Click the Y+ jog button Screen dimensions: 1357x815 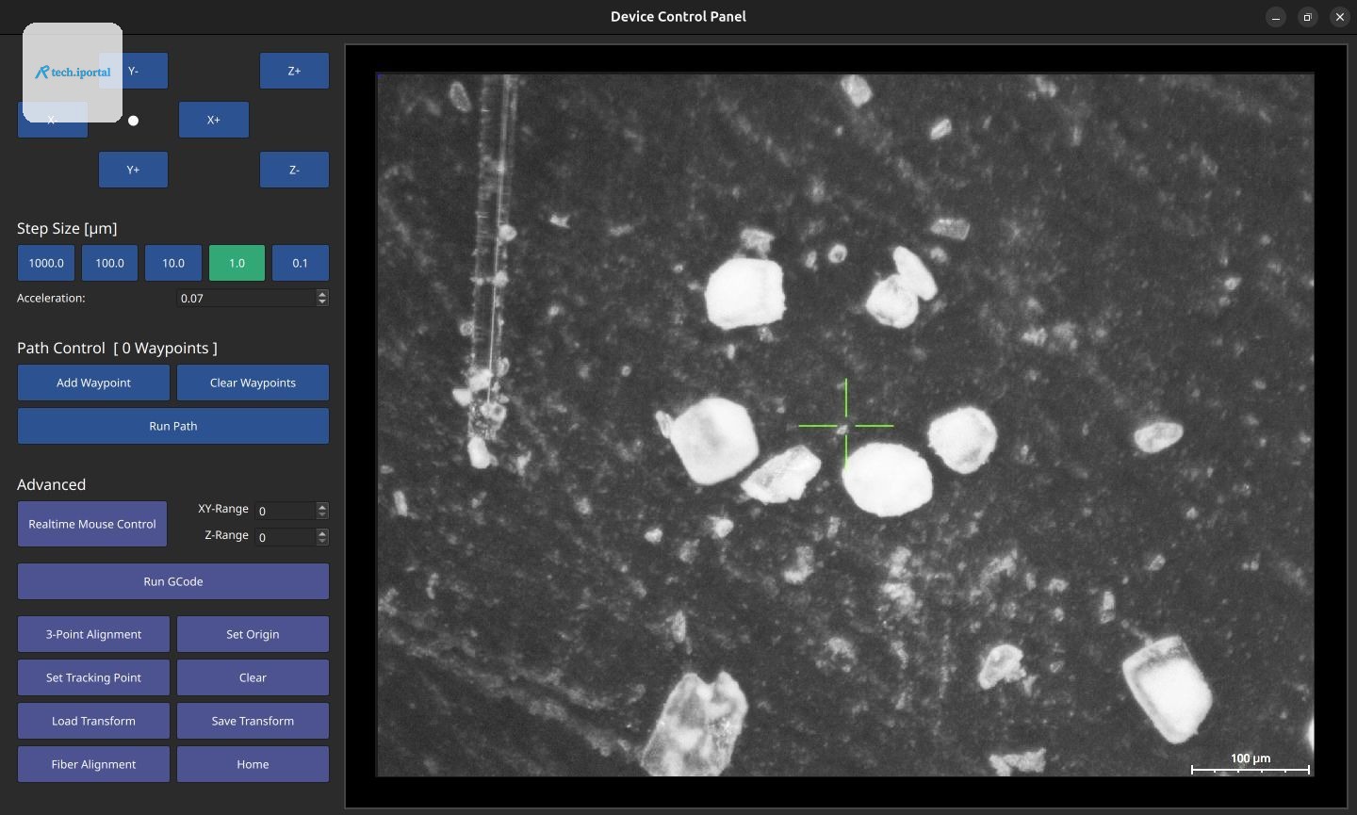tap(133, 170)
